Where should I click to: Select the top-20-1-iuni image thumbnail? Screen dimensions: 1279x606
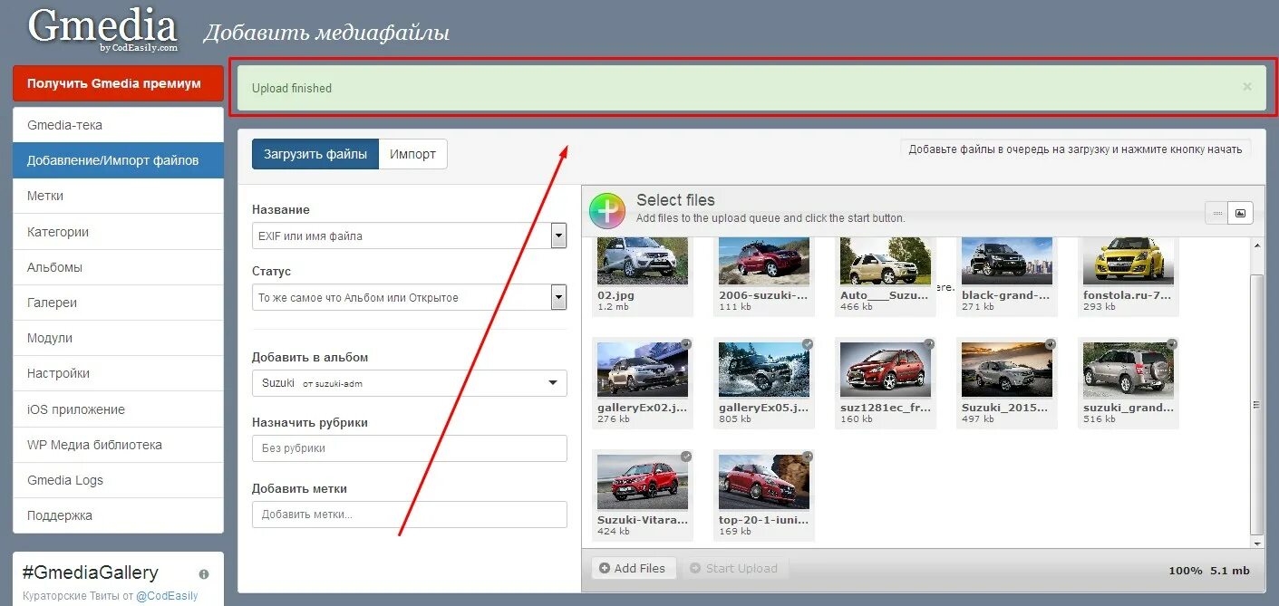coord(763,482)
